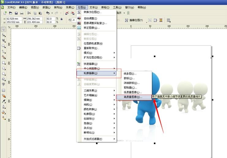
Task: Click the Cut scissors icon
Action: coord(29,13)
